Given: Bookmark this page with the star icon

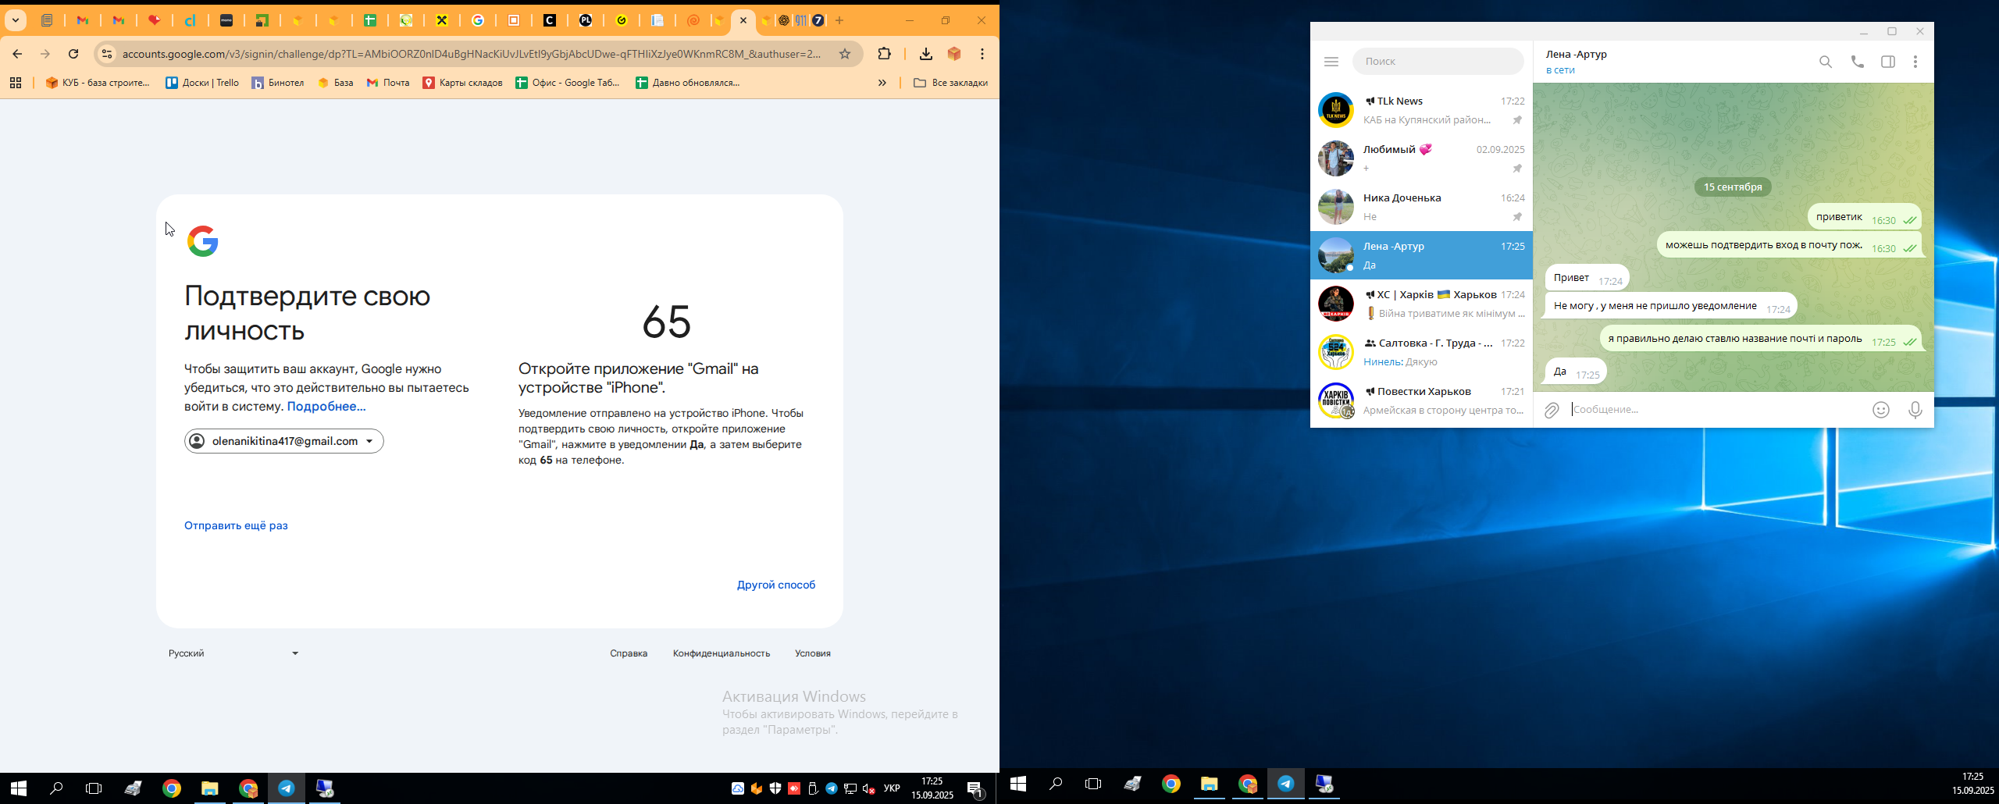Looking at the screenshot, I should click(x=845, y=54).
